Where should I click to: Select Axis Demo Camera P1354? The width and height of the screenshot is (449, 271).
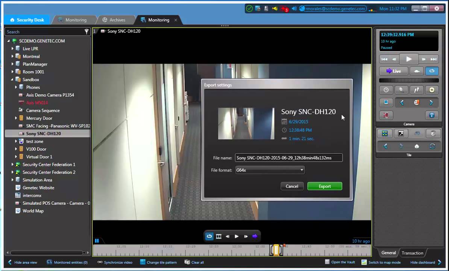50,95
